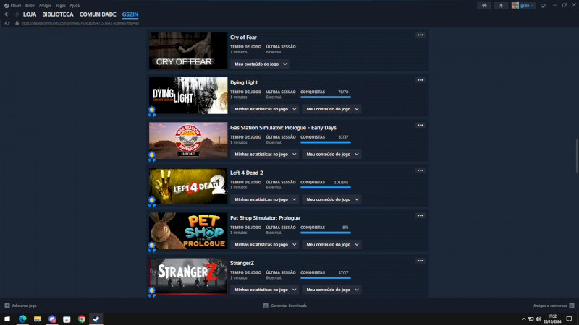Open the Exibir menu
This screenshot has height=325, width=579.
pos(30,6)
